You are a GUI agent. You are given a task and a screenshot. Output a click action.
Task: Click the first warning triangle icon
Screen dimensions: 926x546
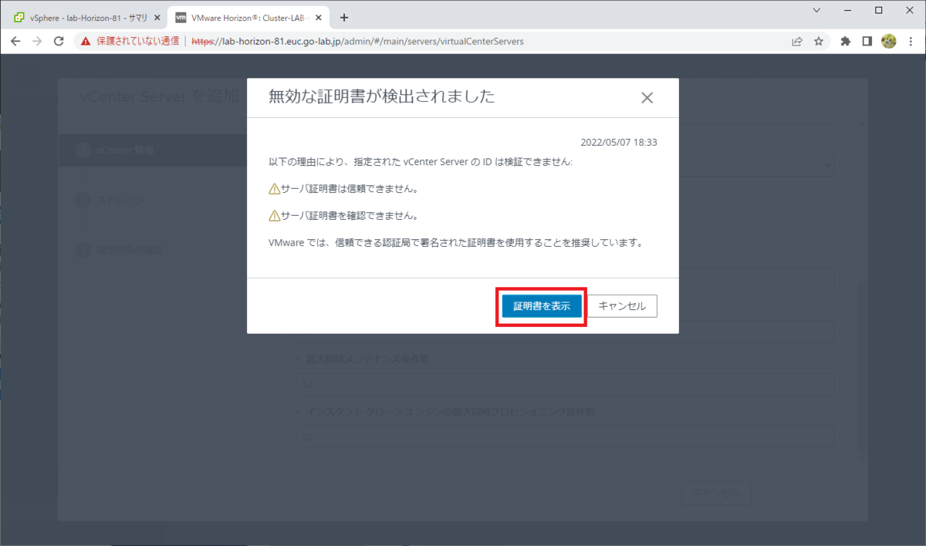pos(274,189)
